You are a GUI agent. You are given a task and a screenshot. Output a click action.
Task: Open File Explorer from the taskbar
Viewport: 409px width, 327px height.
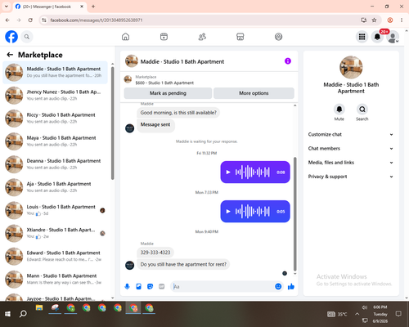click(39, 308)
